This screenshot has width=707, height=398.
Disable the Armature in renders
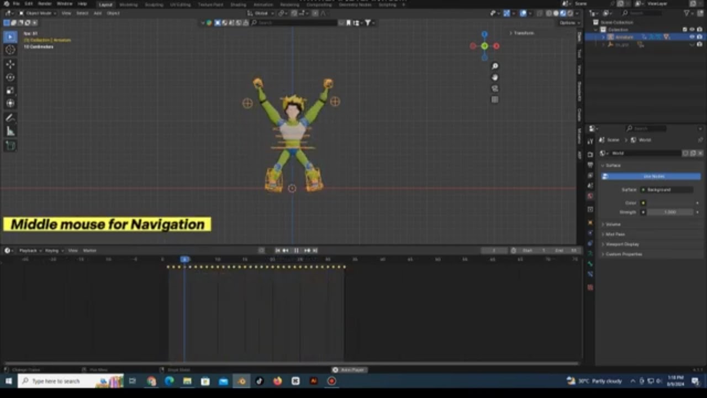tap(699, 37)
